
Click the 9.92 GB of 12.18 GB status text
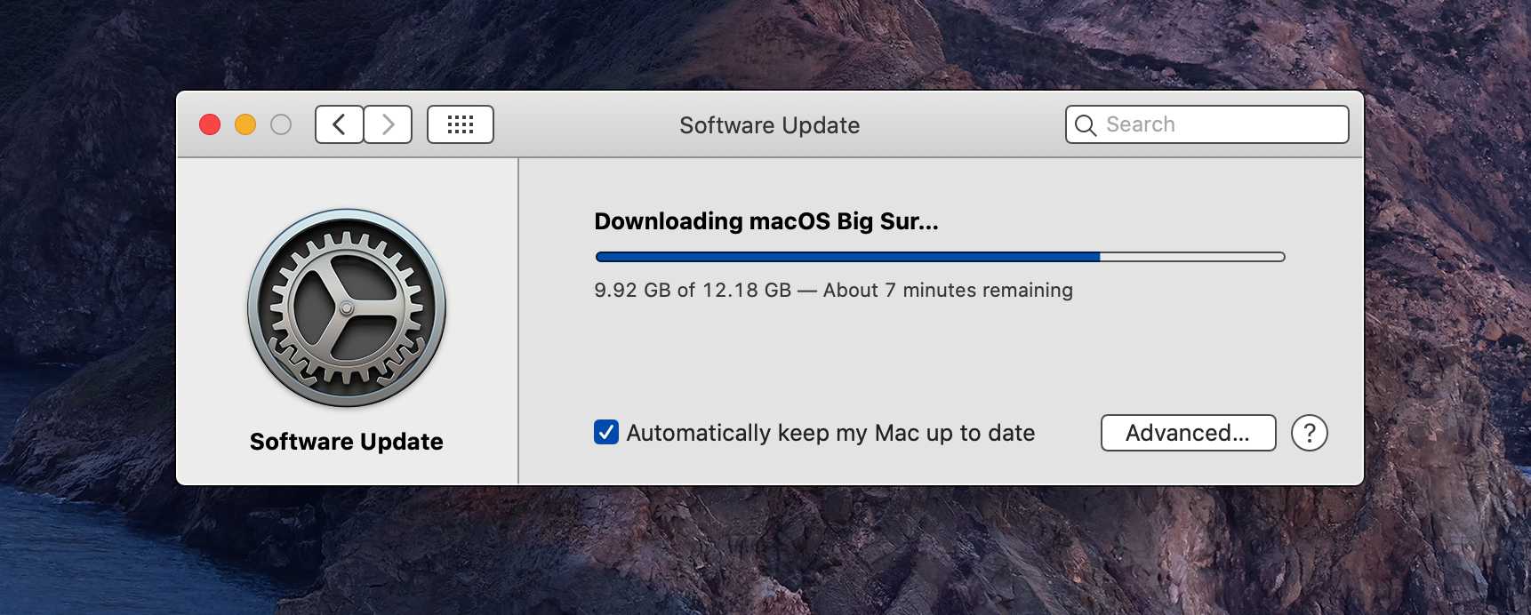[x=693, y=291]
